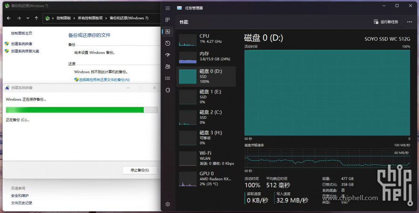
Task: Open 安全和维护 link
Action: pyautogui.click(x=20, y=195)
